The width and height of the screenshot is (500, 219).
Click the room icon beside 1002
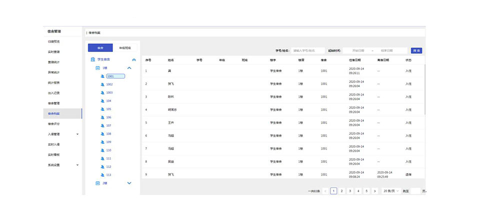click(x=102, y=84)
